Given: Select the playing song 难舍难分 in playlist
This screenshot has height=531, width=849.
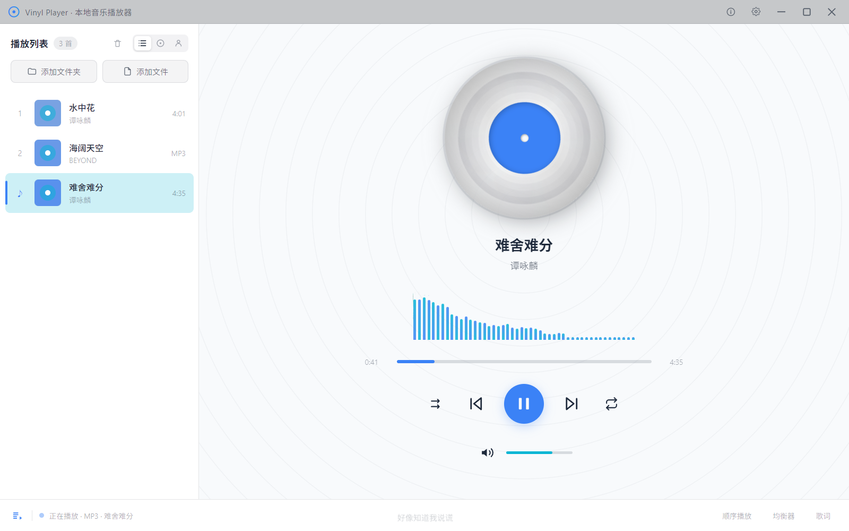Looking at the screenshot, I should tap(99, 193).
